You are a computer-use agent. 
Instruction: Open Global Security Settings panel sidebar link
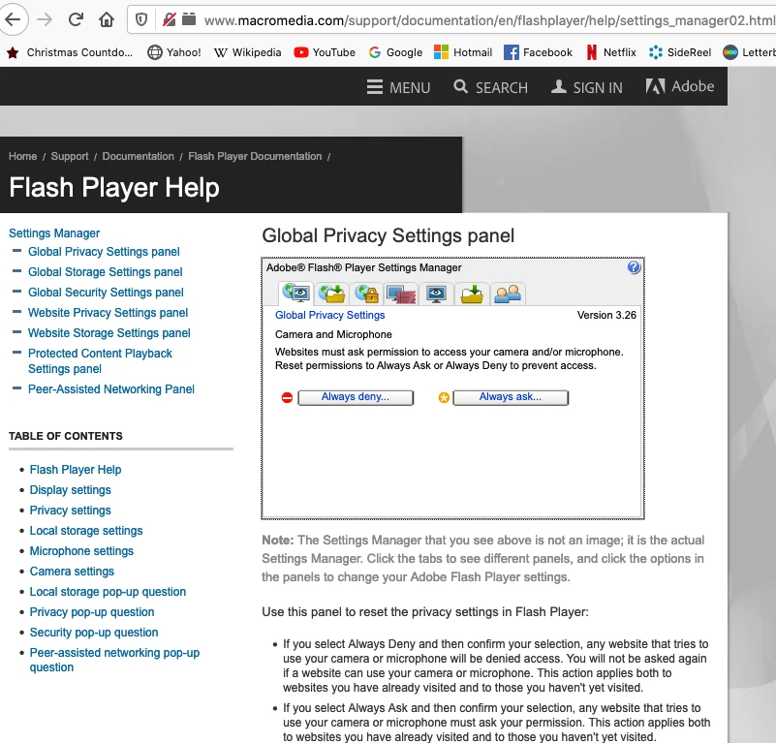click(x=106, y=292)
